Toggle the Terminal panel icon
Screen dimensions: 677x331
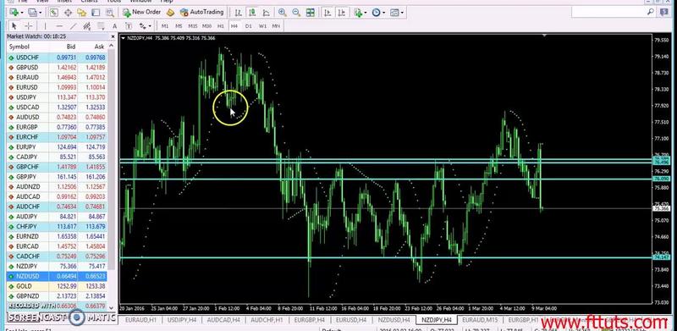[x=96, y=13]
